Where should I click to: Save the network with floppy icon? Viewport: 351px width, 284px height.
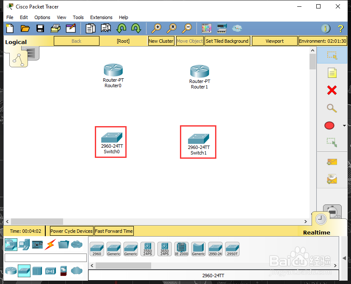point(40,28)
